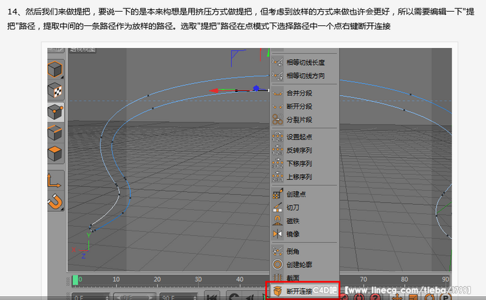Click frame 80 on the timeline ruler
Viewport: 486px width, 300px height.
[404, 279]
